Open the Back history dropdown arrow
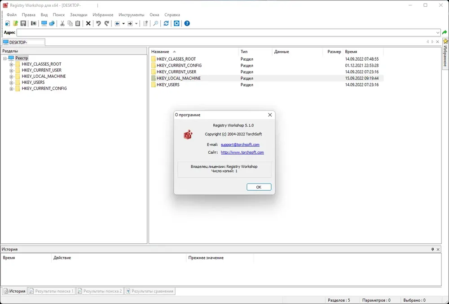Image resolution: width=449 pixels, height=304 pixels. pyautogui.click(x=123, y=23)
